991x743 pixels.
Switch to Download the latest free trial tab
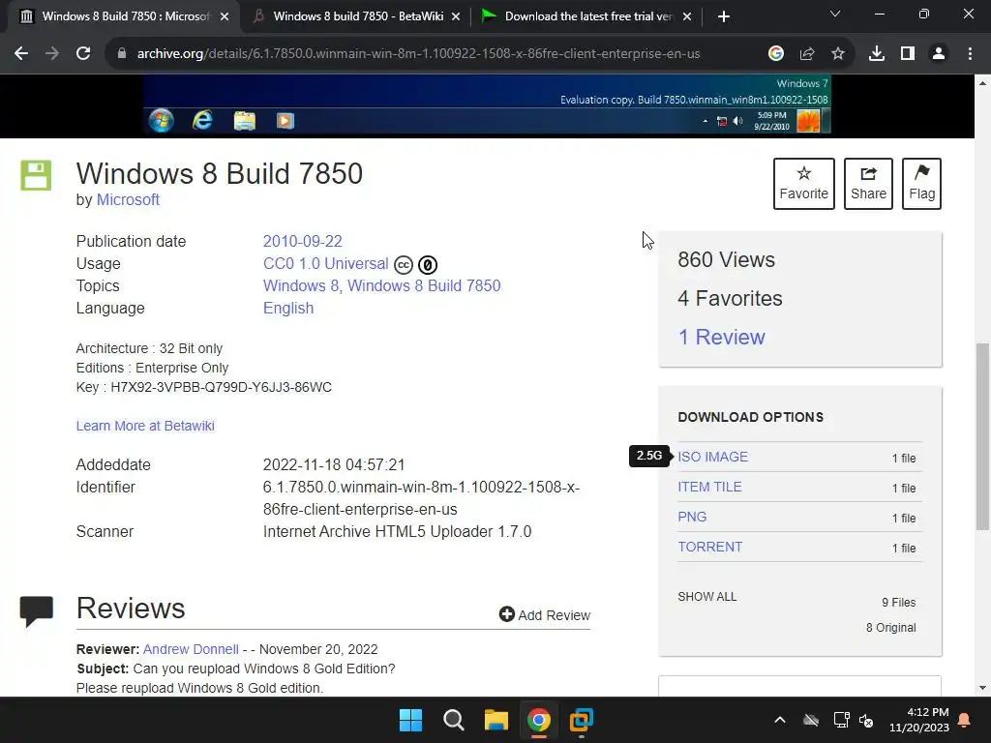point(586,16)
